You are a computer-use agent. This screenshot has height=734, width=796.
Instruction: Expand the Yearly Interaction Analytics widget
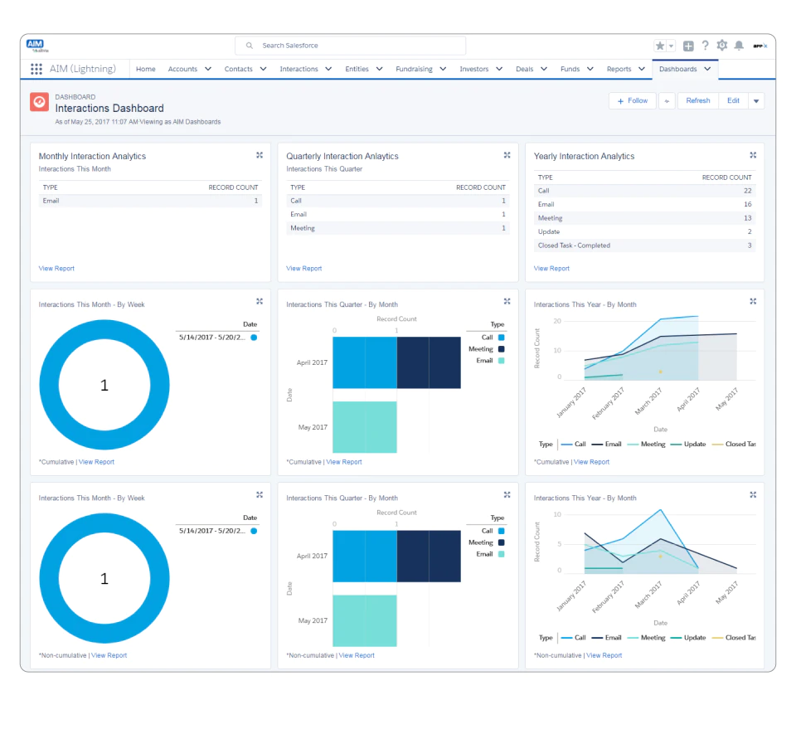[753, 155]
